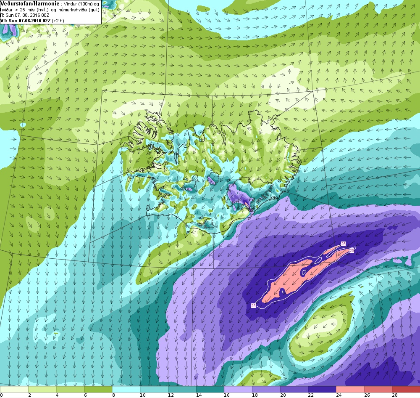Click the legend value "16"

[227, 395]
